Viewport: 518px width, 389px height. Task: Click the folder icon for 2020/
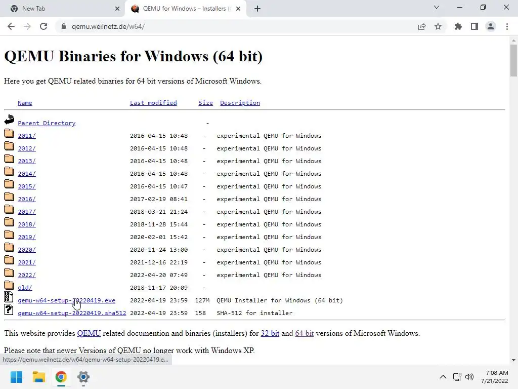click(x=9, y=247)
